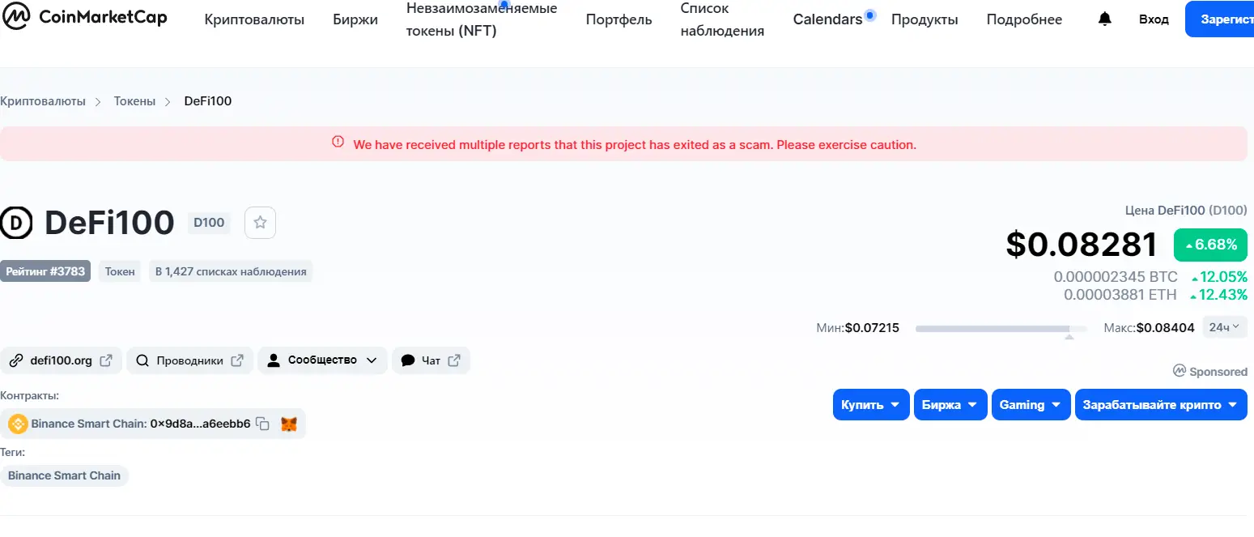Open the CoinMarketCap home logo
1254x537 pixels.
coord(84,16)
